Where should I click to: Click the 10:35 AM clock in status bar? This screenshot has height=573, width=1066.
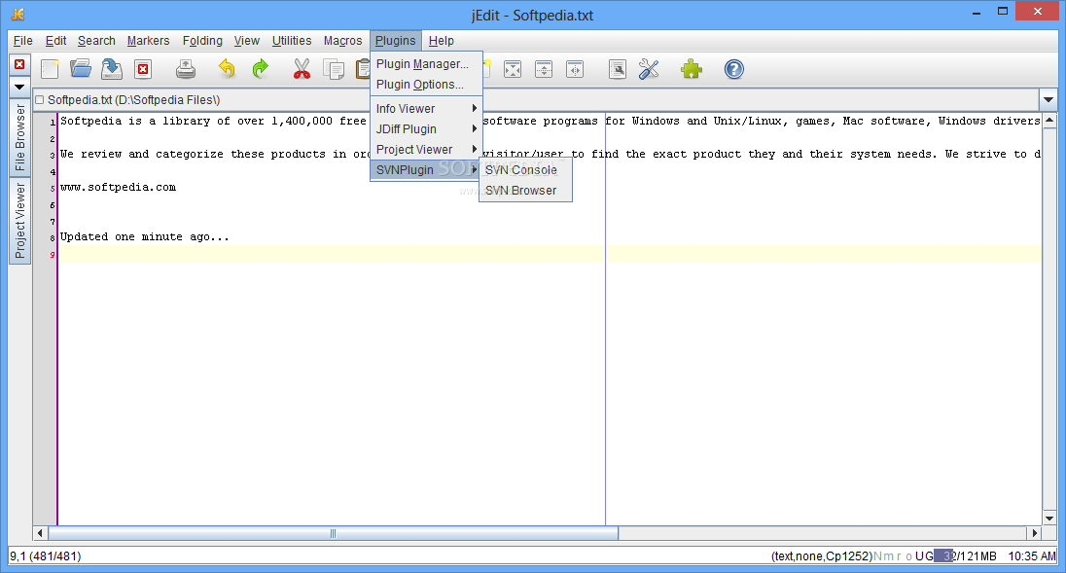point(1032,556)
